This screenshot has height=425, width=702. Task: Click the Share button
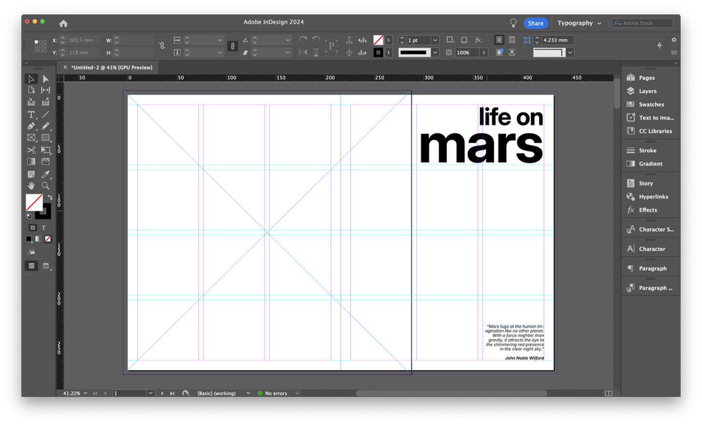click(536, 23)
